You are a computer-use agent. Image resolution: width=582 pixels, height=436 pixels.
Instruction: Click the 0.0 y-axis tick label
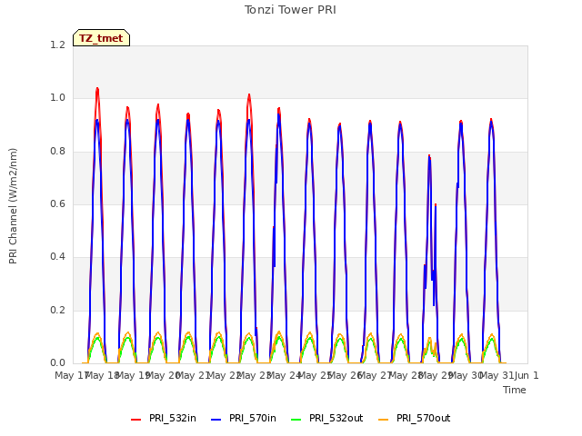pos(57,362)
